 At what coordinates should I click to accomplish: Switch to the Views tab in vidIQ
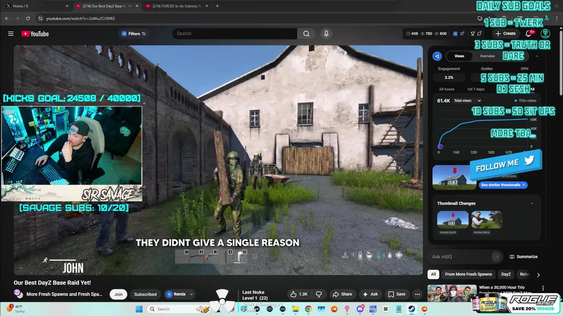click(459, 56)
